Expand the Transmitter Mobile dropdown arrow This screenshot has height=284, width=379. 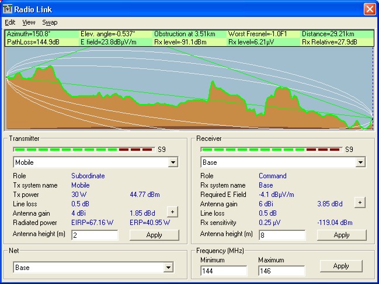[x=173, y=162]
